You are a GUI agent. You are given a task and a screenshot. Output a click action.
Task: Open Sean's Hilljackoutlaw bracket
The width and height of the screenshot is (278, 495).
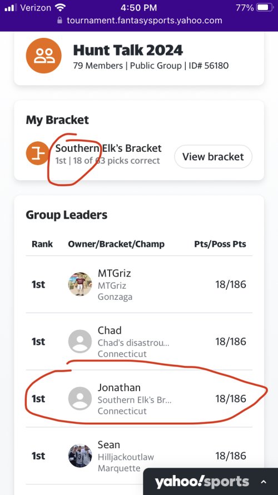coord(126,457)
